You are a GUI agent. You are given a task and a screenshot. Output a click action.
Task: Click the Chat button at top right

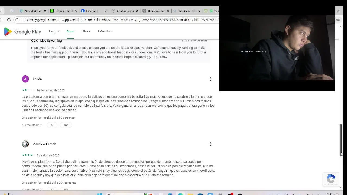337,20
